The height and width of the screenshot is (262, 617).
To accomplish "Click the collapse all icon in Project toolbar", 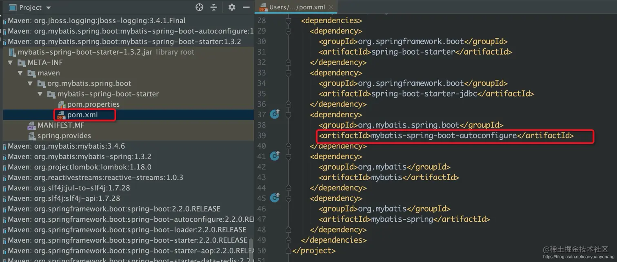I will point(214,7).
